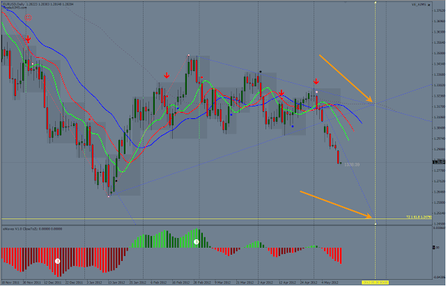Image resolution: width=446 pixels, height=286 pixels.
Task: Click the 1.33020 price on price scale
Action: (x=439, y=85)
